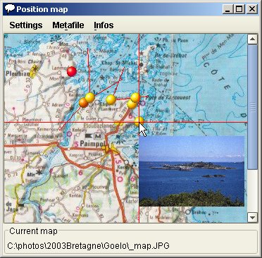The width and height of the screenshot is (262, 258).
Task: Click the yellow marker just below the topmost one on the vertical line
Action: [132, 104]
